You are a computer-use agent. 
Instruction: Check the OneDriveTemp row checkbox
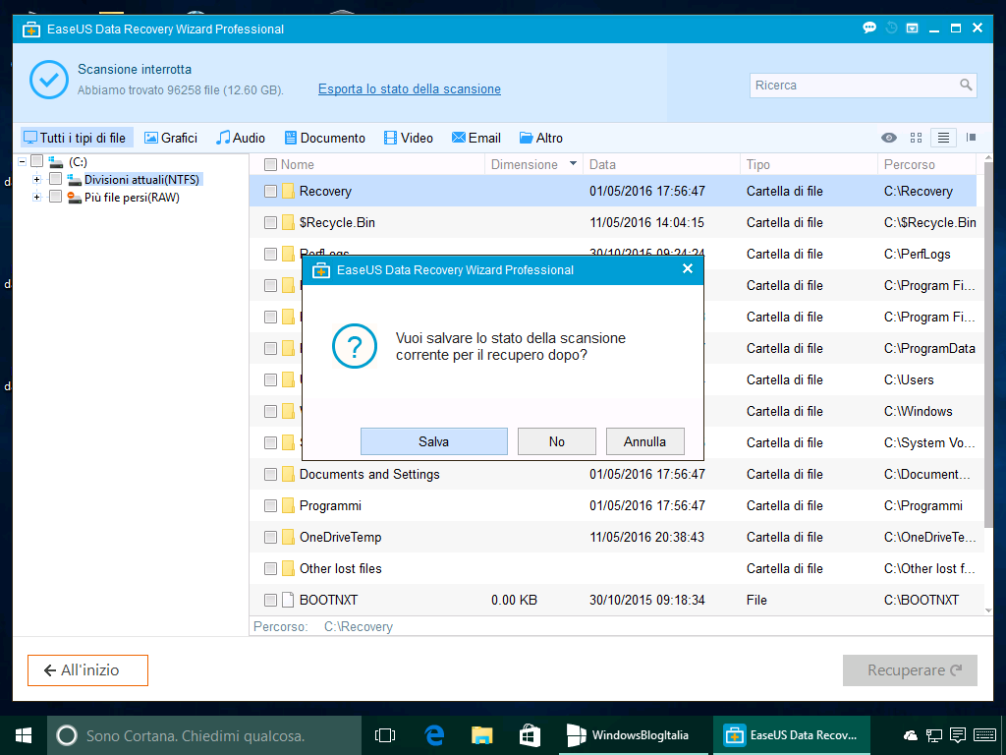[x=271, y=538]
